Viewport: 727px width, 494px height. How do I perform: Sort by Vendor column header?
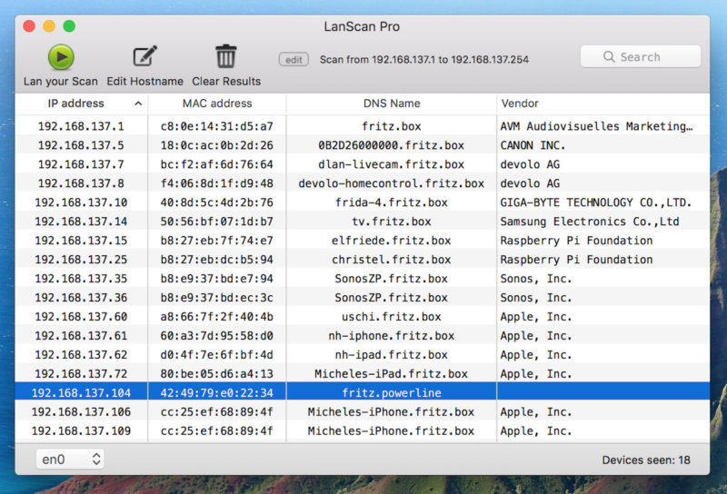pyautogui.click(x=603, y=104)
